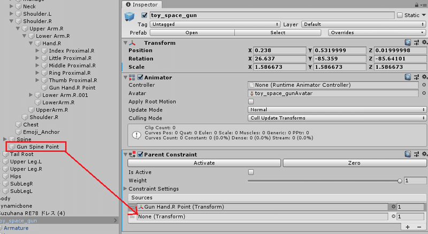Viewport: 428px width, 234px height.
Task: Toggle the Animator enabled checkbox
Action: (x=140, y=77)
